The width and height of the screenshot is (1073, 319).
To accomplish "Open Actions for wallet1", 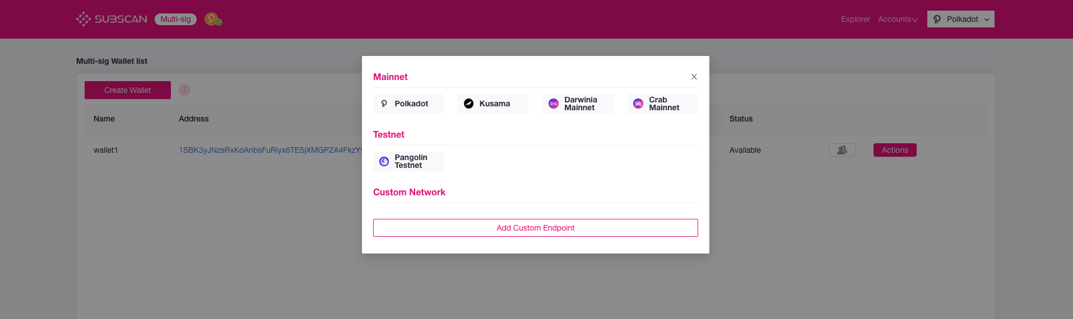I will pos(895,150).
